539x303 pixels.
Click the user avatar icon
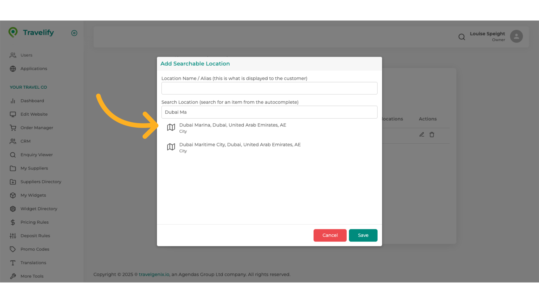pyautogui.click(x=516, y=36)
